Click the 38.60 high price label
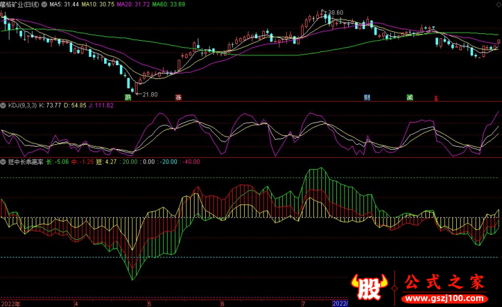502x307 pixels. click(x=336, y=13)
